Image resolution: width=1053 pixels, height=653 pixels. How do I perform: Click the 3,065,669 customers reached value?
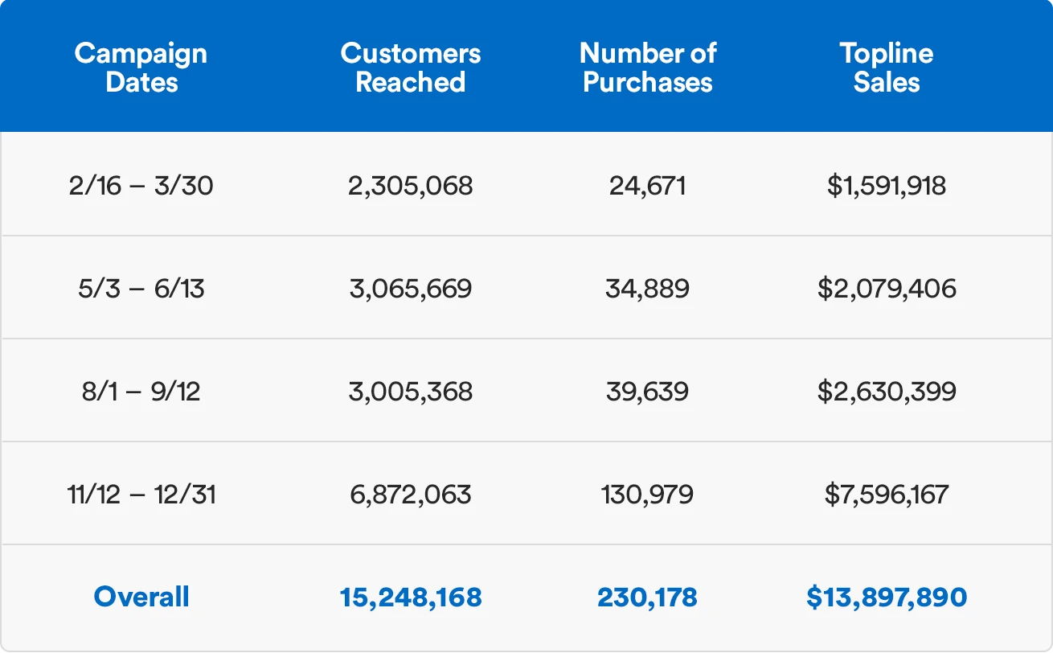point(411,289)
